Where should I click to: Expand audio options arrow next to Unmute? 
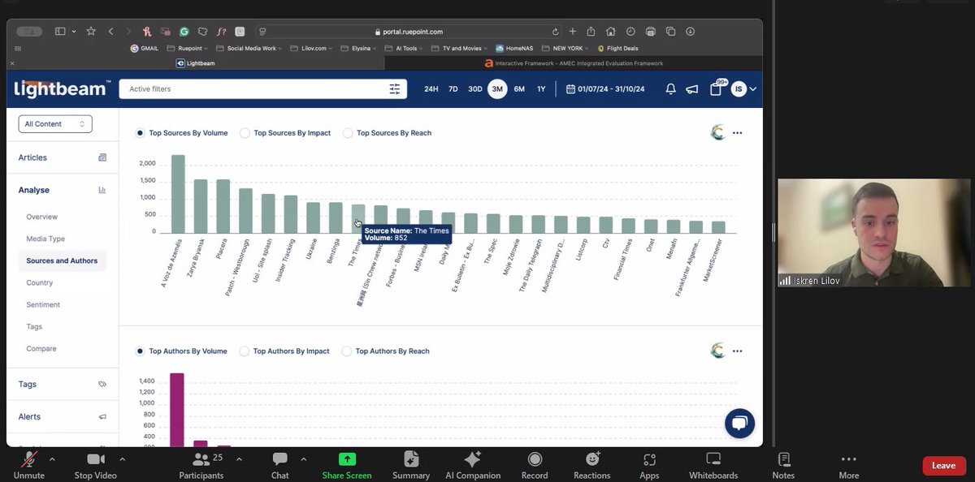[52, 459]
